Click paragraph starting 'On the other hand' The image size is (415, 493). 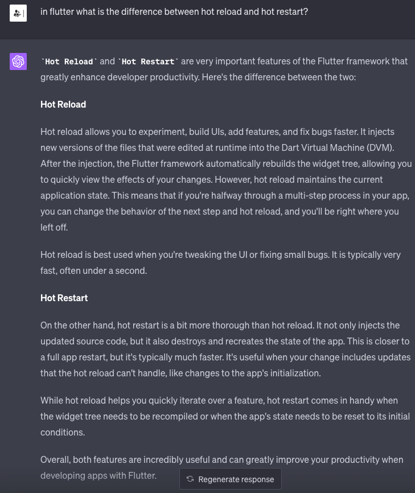(x=225, y=349)
